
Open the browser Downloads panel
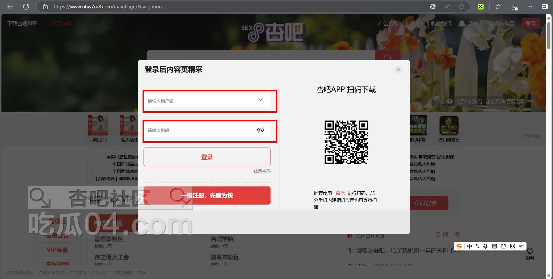515,7
